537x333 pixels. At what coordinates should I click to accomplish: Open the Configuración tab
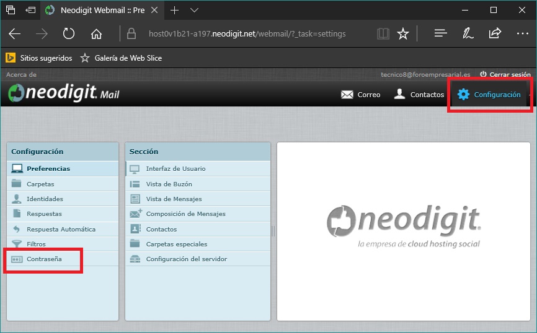tap(489, 95)
